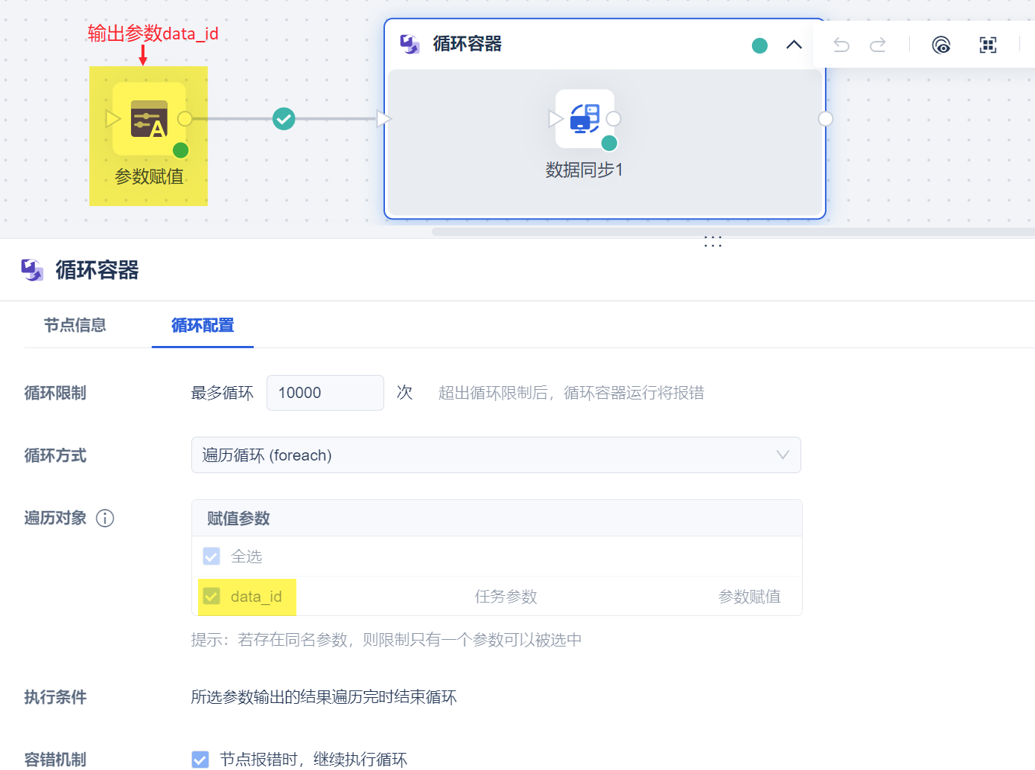Click the teal status dot on 数据同步1
The image size is (1035, 770).
point(609,143)
